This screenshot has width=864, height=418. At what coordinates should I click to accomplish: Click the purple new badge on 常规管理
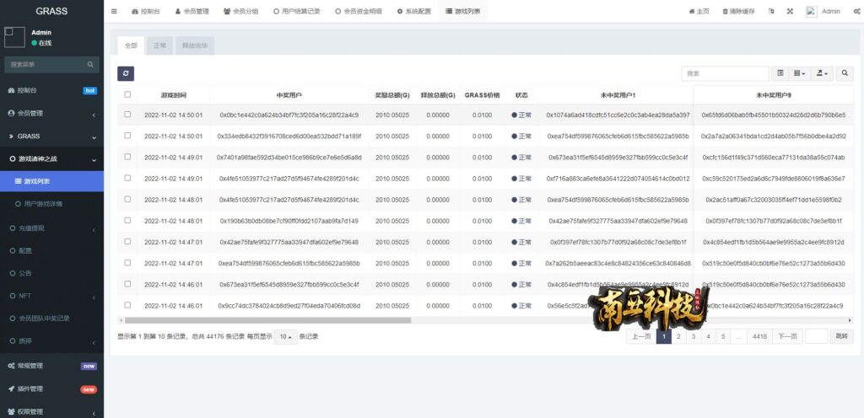[x=89, y=367]
